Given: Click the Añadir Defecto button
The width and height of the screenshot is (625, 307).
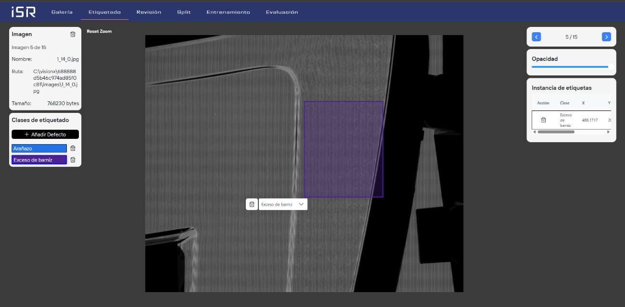Looking at the screenshot, I should tap(45, 135).
